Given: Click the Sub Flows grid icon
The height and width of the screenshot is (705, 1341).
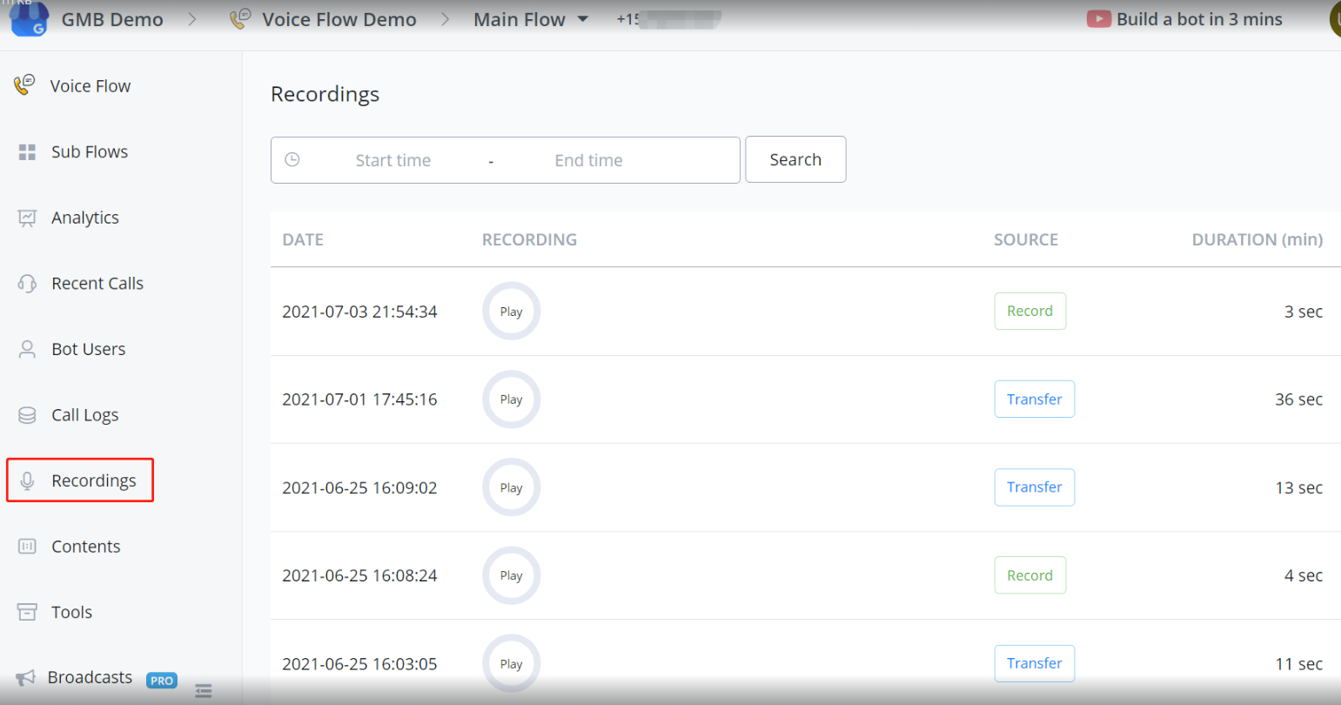Looking at the screenshot, I should click(27, 152).
